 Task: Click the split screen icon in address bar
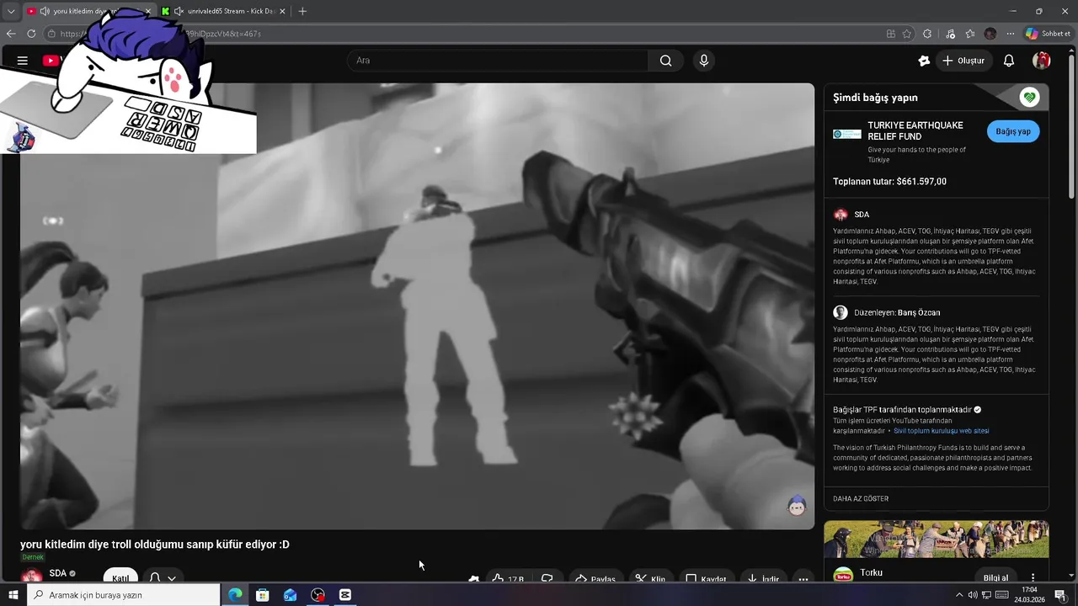[891, 34]
